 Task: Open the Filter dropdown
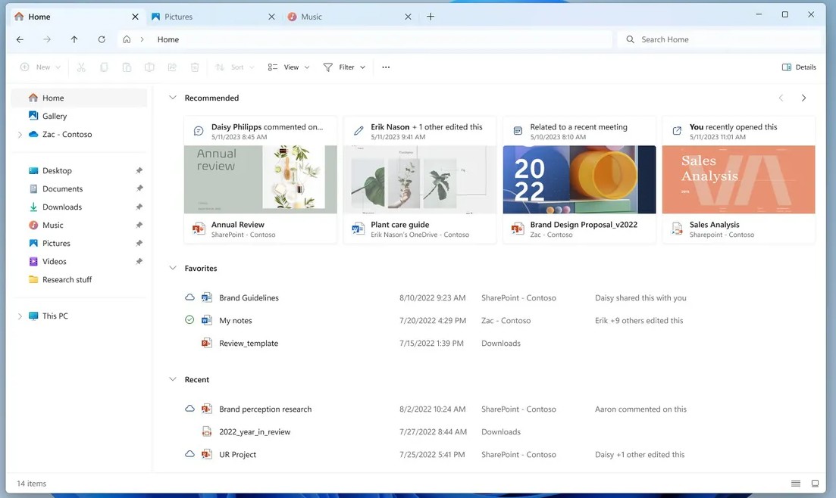(344, 67)
